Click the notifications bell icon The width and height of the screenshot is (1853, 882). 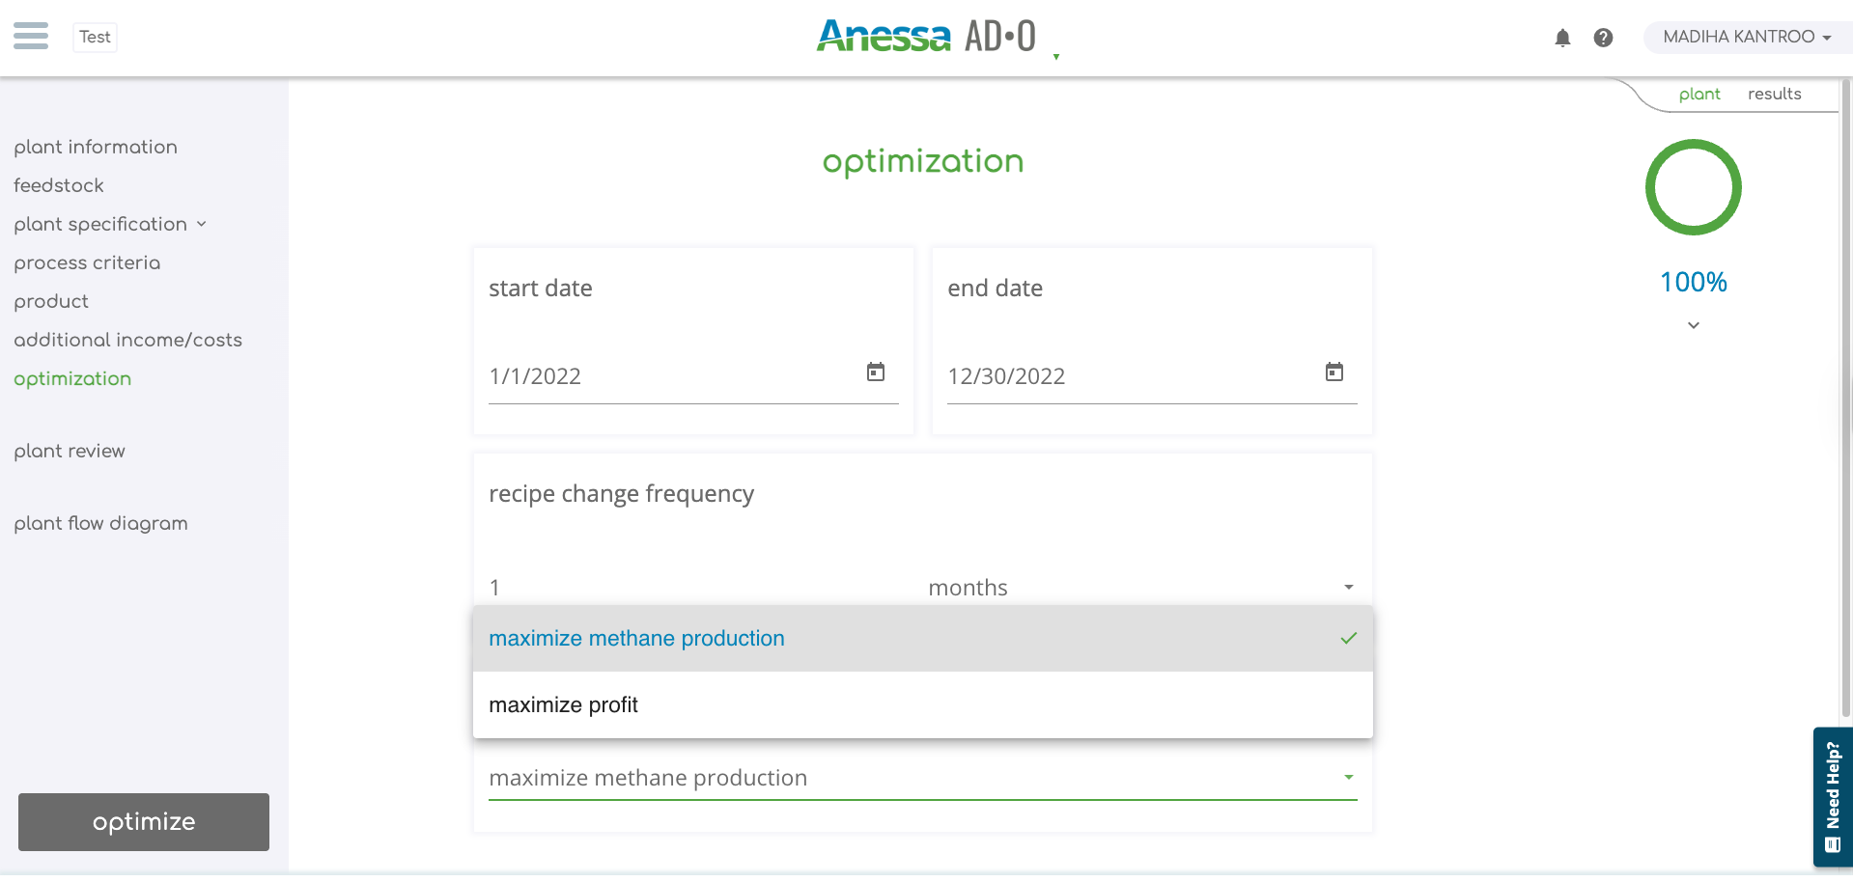1562,38
